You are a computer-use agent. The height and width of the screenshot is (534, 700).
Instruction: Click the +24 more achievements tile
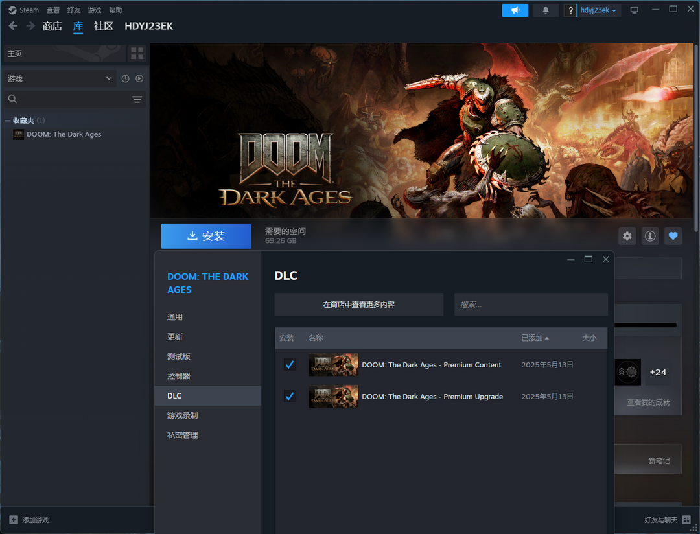[x=658, y=372]
